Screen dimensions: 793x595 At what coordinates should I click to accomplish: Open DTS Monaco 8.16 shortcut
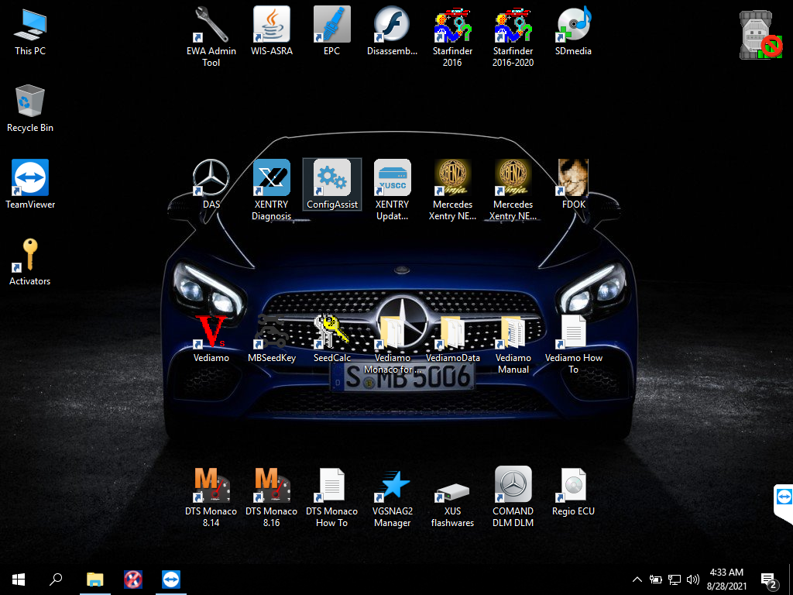pos(271,486)
